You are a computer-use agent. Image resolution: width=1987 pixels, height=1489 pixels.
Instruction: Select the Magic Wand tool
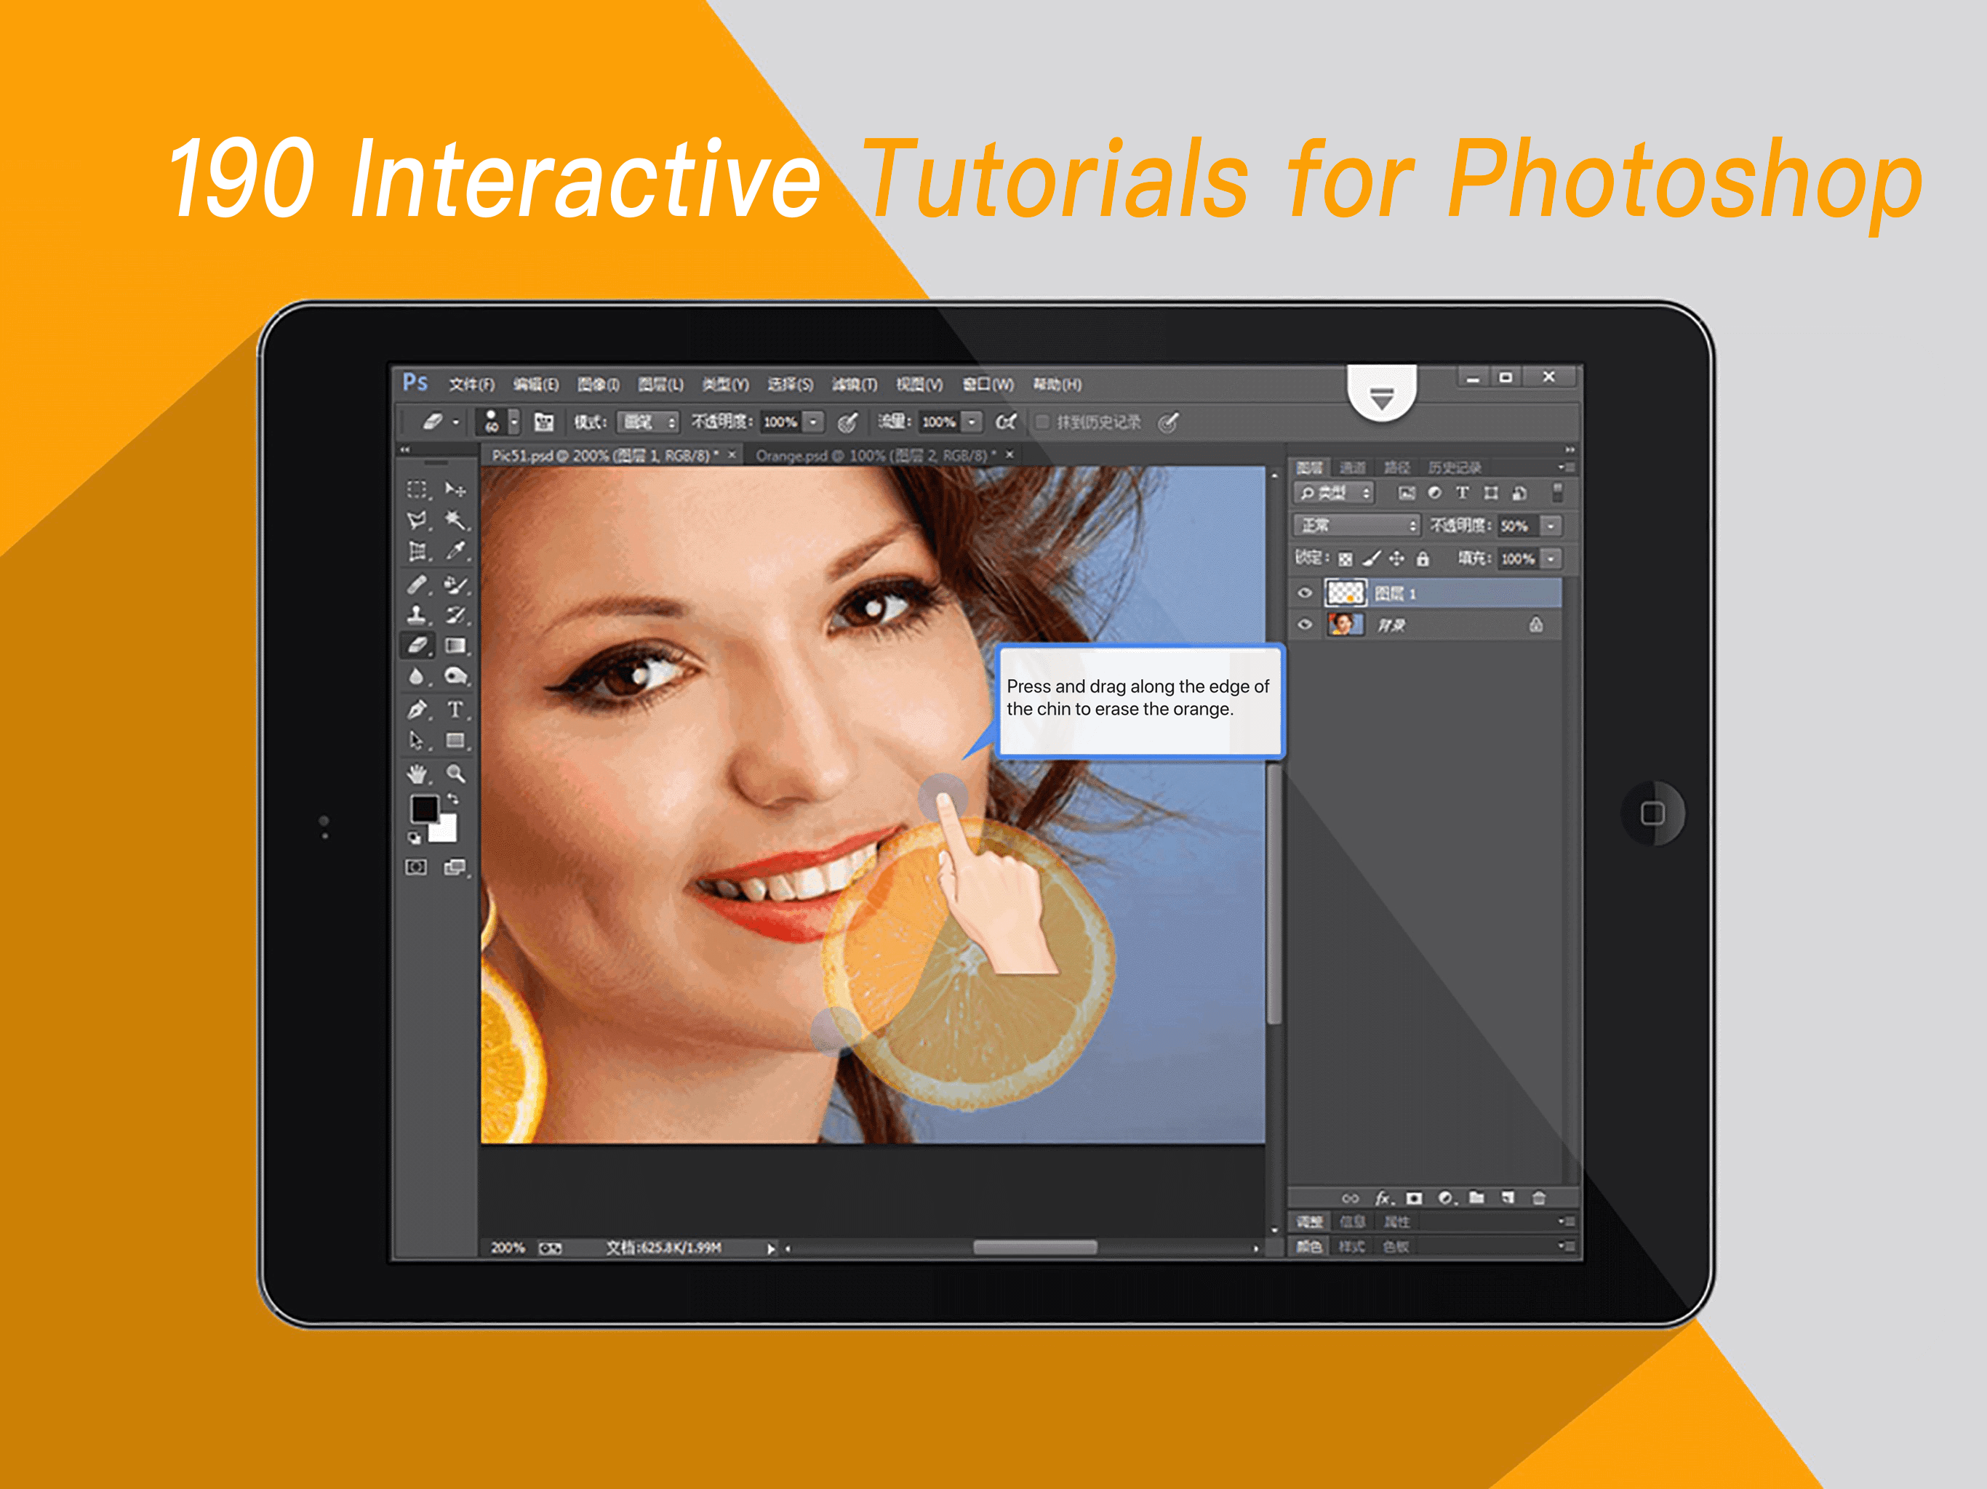[455, 520]
